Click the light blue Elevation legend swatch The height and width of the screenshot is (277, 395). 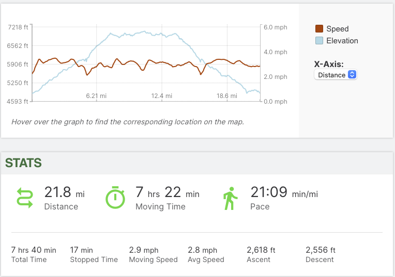coord(319,41)
